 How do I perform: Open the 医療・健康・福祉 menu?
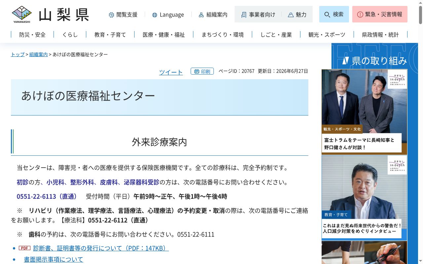click(x=164, y=35)
